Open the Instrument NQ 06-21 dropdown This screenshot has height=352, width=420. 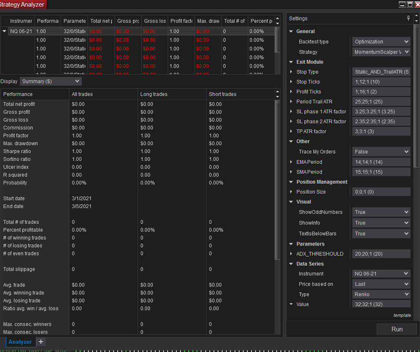click(381, 274)
